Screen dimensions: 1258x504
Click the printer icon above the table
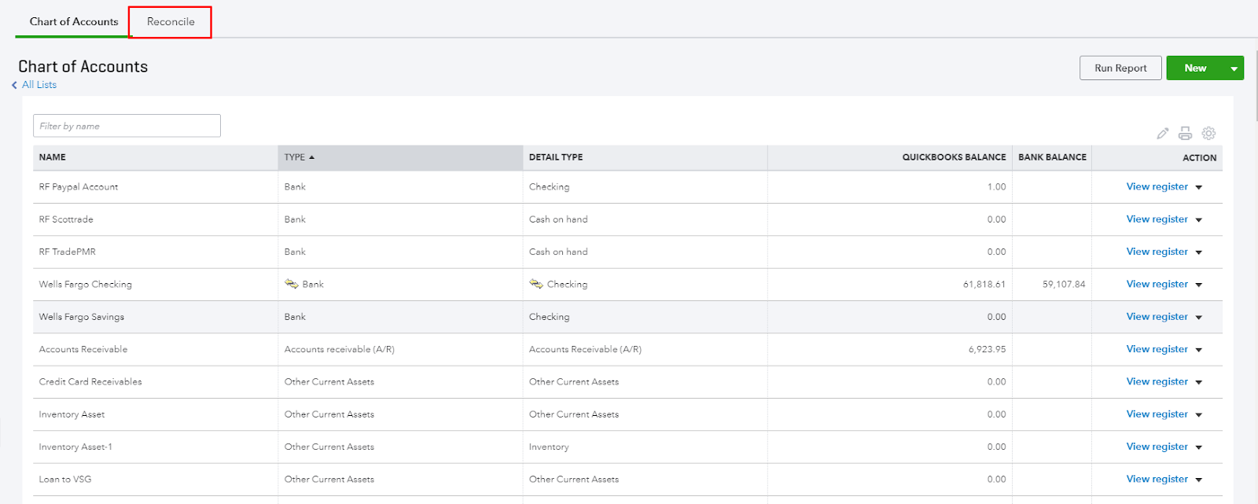pyautogui.click(x=1185, y=134)
